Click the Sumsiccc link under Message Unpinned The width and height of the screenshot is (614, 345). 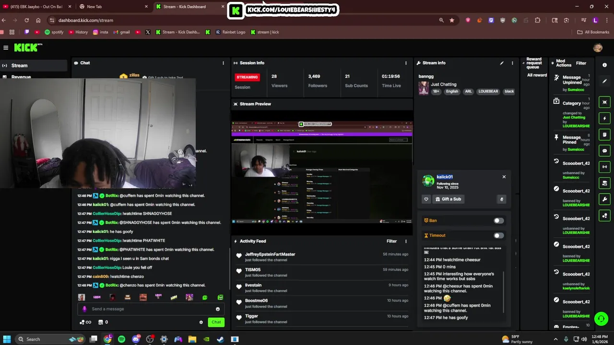pos(576,90)
